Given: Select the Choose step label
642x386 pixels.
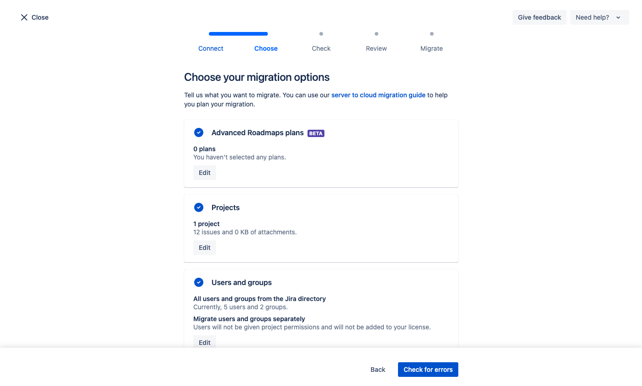Looking at the screenshot, I should coord(266,48).
